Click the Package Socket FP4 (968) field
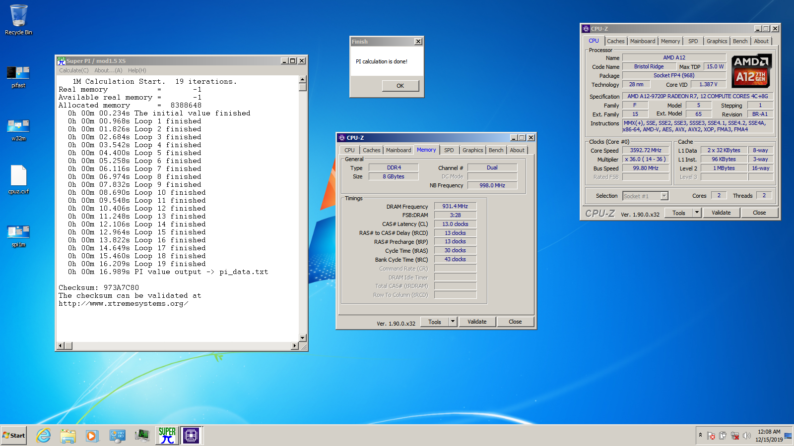This screenshot has height=446, width=794. click(x=674, y=75)
